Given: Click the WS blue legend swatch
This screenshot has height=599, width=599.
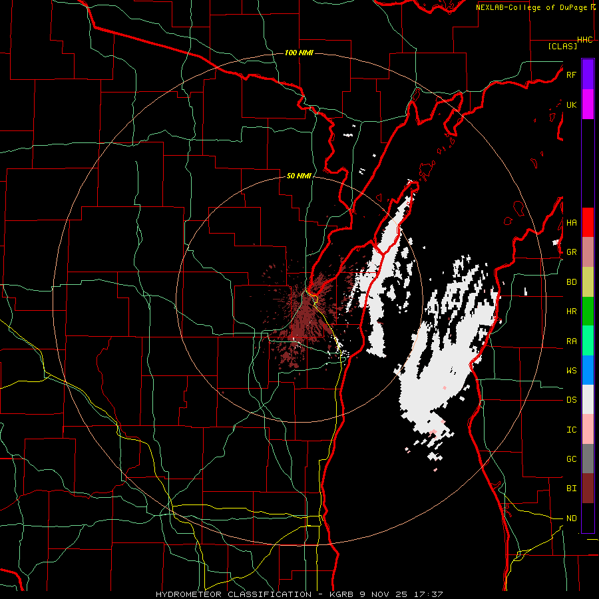Looking at the screenshot, I should point(588,370).
